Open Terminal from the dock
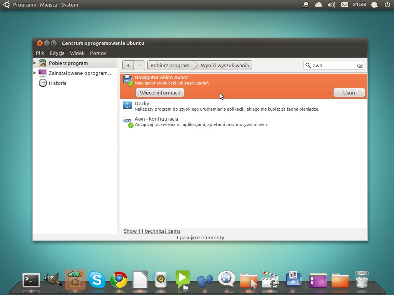The height and width of the screenshot is (295, 394). [31, 280]
